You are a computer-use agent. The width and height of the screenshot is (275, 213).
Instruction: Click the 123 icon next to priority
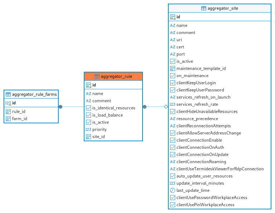coord(88,129)
